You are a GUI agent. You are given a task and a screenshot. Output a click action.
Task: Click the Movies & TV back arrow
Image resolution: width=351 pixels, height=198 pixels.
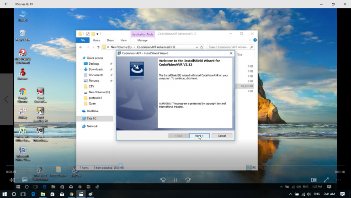[x=6, y=4]
